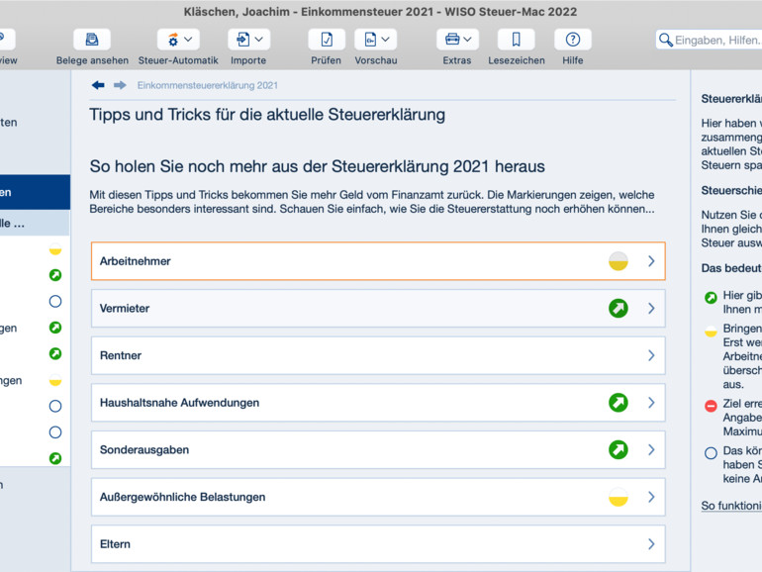Expand the Haushaltsnahe Aufwendungen chevron

tap(651, 403)
